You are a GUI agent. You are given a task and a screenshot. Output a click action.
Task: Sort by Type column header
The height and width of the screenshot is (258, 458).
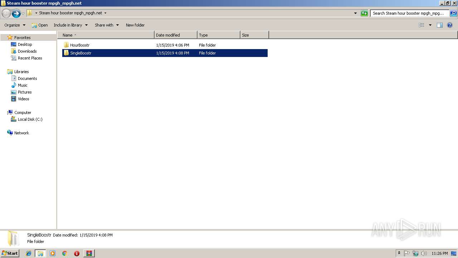click(219, 35)
